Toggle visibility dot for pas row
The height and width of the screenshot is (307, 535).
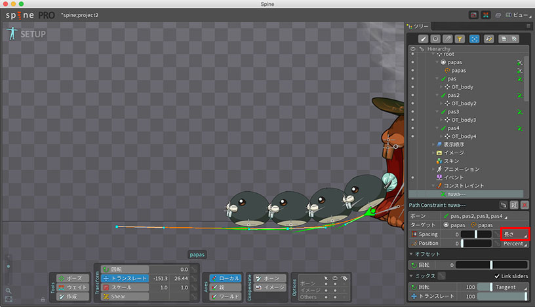pos(412,79)
